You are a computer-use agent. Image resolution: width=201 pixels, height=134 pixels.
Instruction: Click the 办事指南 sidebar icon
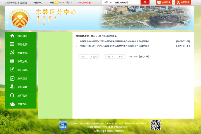(12, 79)
